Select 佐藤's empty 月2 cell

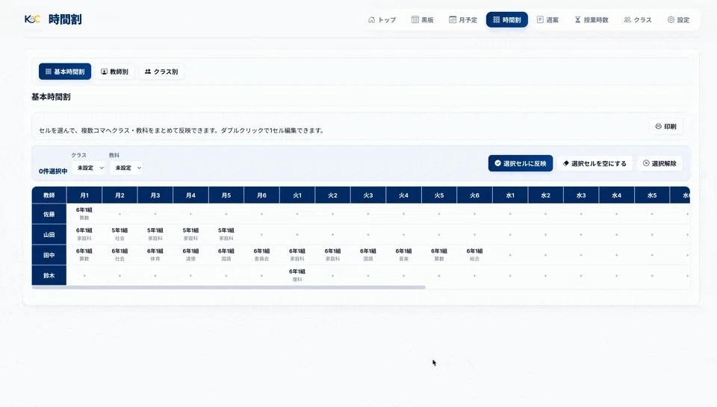click(119, 214)
